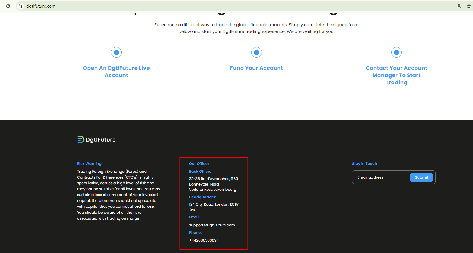Image resolution: width=473 pixels, height=253 pixels.
Task: Click the DgtlFuture footer logo
Action: (x=96, y=140)
